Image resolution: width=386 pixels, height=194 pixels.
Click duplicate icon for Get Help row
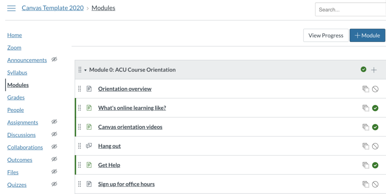coord(366,165)
